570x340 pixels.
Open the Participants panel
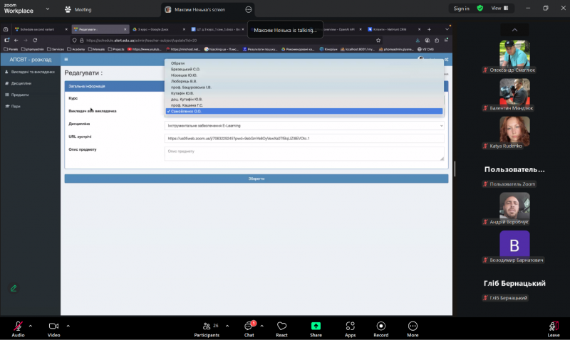tap(207, 326)
